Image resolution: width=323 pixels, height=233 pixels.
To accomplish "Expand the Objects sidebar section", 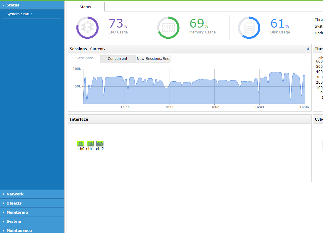I will coord(14,203).
